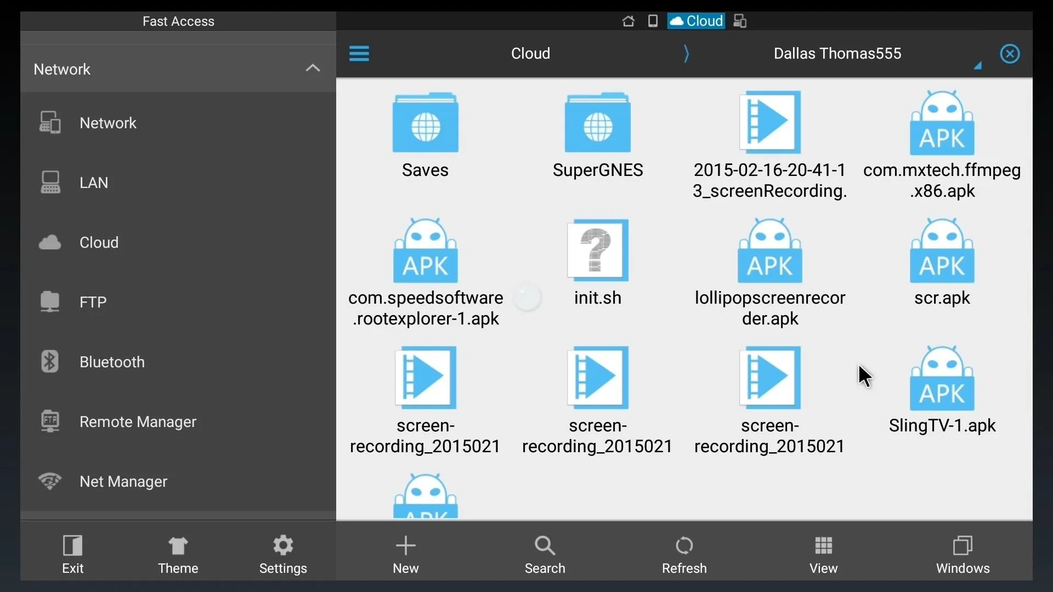Open Settings in the bottom bar
This screenshot has width=1053, height=592.
(x=283, y=554)
